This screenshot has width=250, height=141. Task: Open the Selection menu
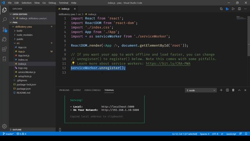27,3
